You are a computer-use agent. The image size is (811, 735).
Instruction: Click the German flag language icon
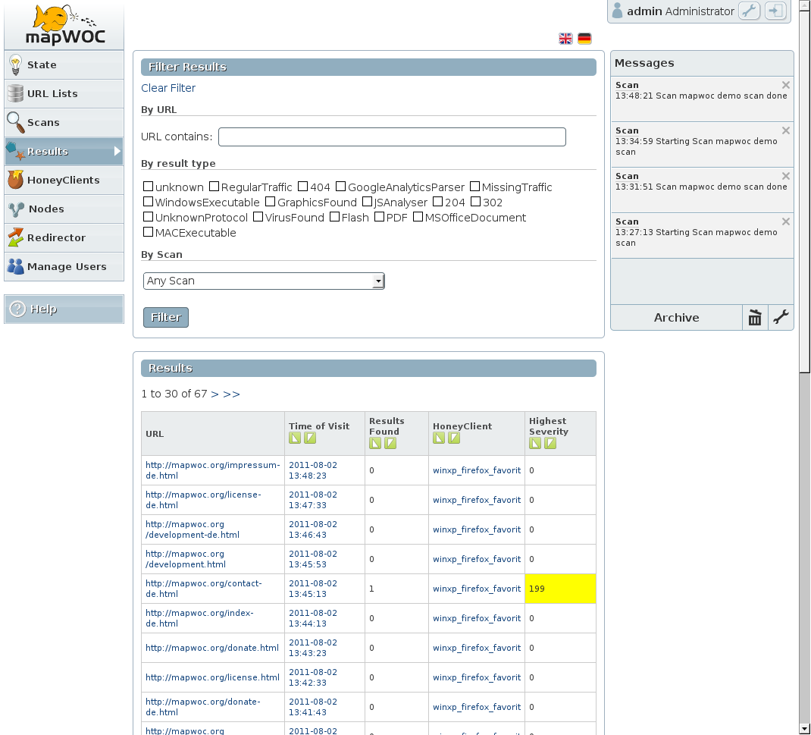[x=584, y=39]
